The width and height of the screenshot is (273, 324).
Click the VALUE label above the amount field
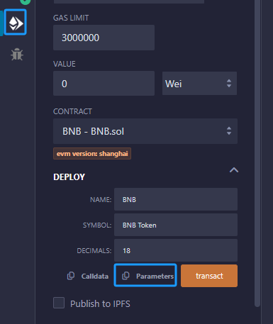coord(65,64)
